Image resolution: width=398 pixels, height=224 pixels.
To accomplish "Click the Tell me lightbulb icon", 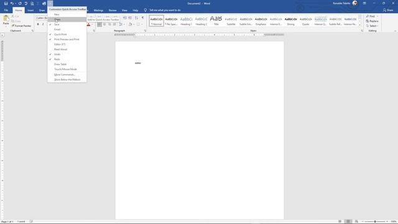I will click(145, 10).
